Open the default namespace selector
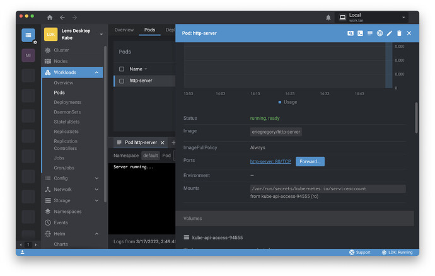This screenshot has width=435, height=276. click(150, 155)
